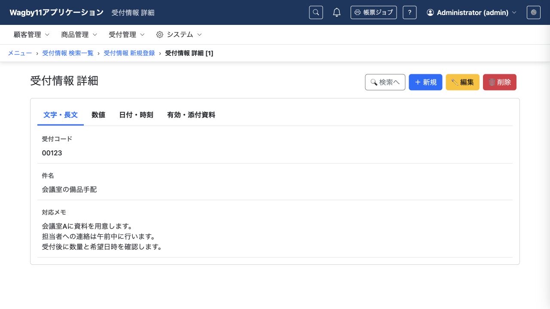Click the 検索へ button
Viewport: 550px width, 309px height.
pyautogui.click(x=385, y=82)
